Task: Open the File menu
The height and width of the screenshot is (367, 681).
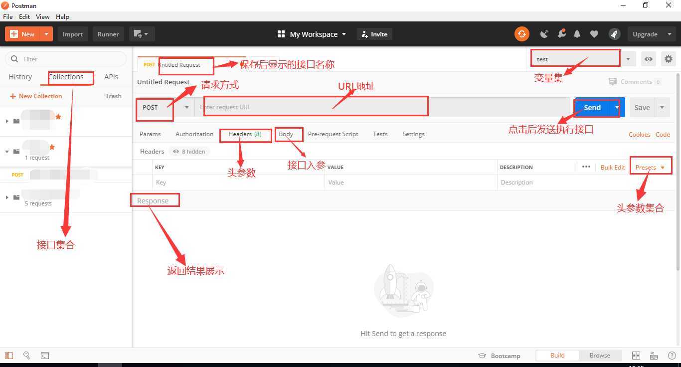Action: click(8, 16)
